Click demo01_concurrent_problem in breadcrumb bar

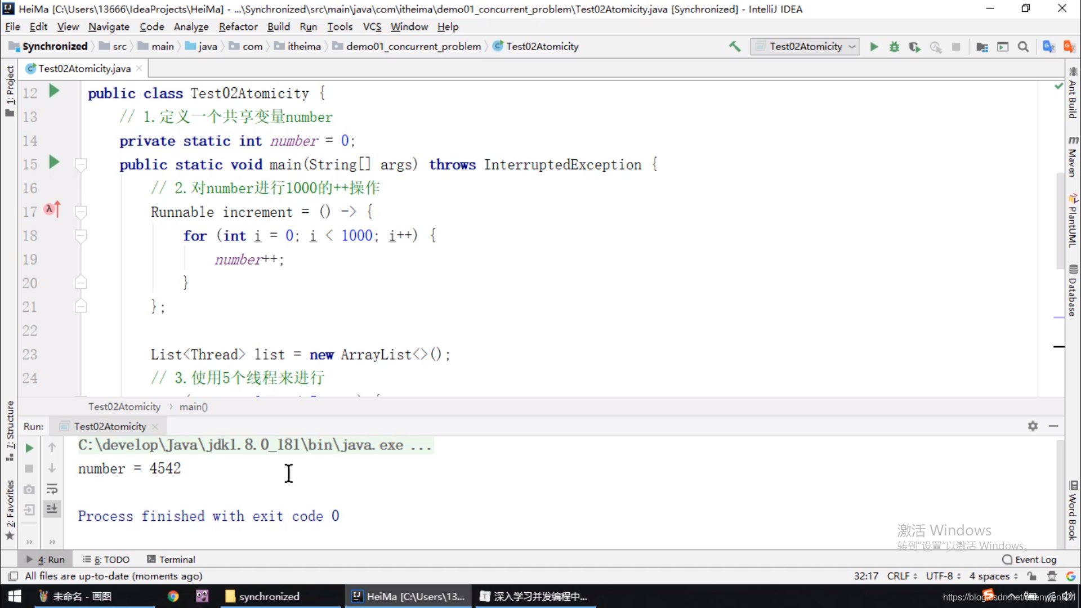(407, 46)
